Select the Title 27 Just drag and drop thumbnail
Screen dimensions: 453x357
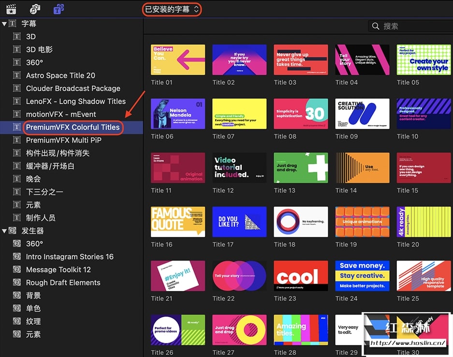(x=239, y=330)
